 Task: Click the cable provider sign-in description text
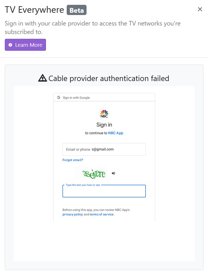93,27
